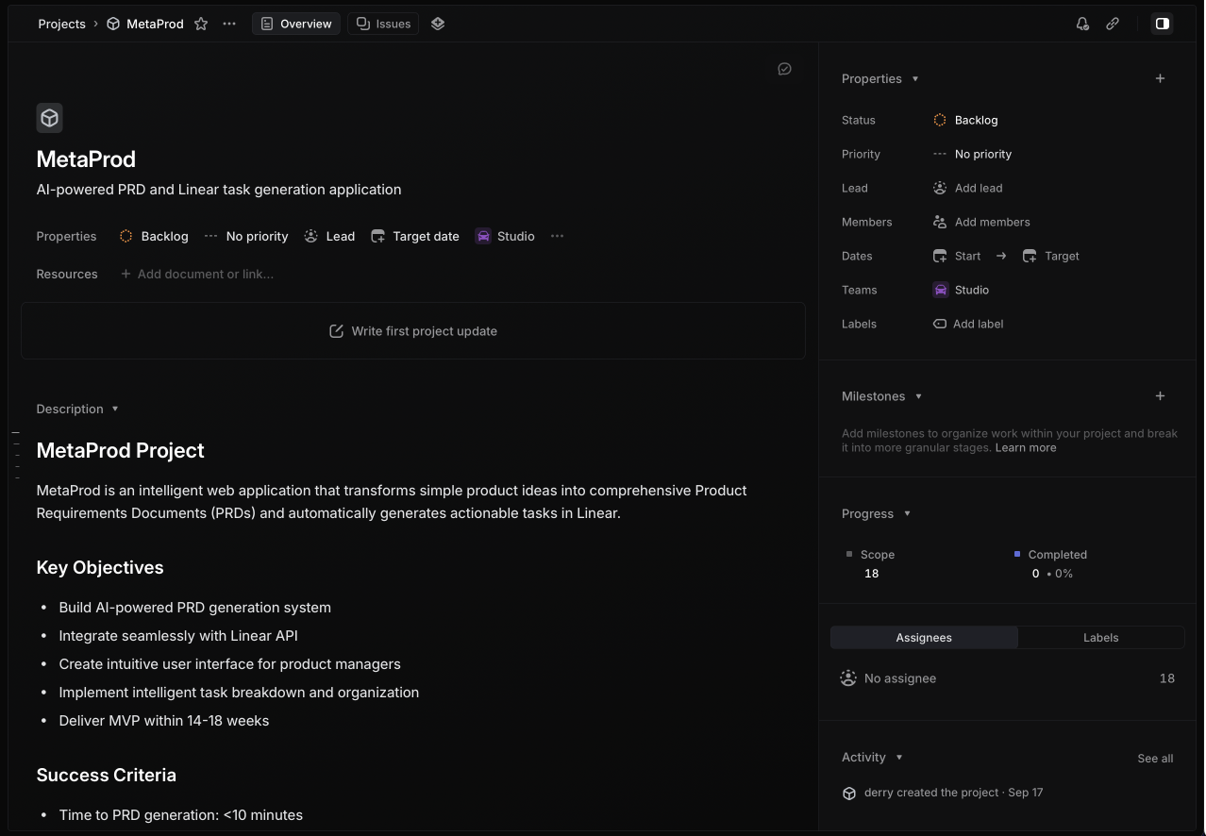Change sidebar Status from Backlog
The width and height of the screenshot is (1206, 836).
(965, 120)
